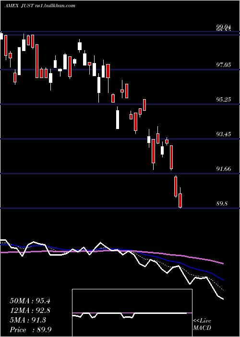Click the 'AMEX JUST ns1.bullkhan.com' chart title
The width and height of the screenshot is (240, 337).
(40, 6)
